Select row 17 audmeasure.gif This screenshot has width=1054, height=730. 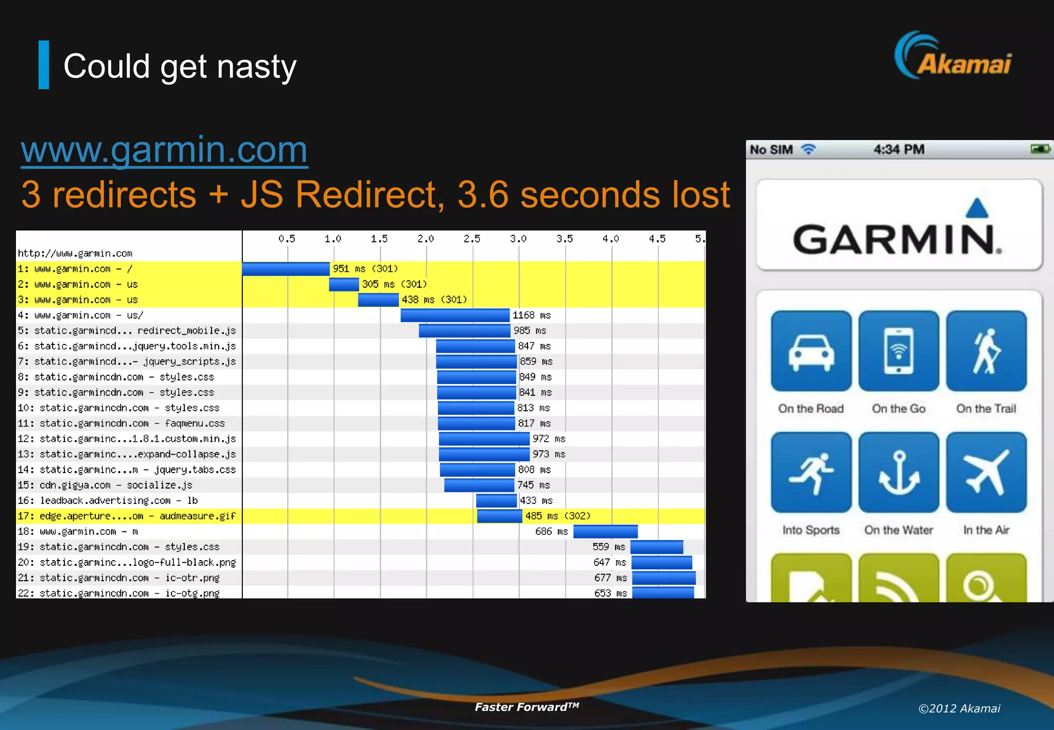360,516
